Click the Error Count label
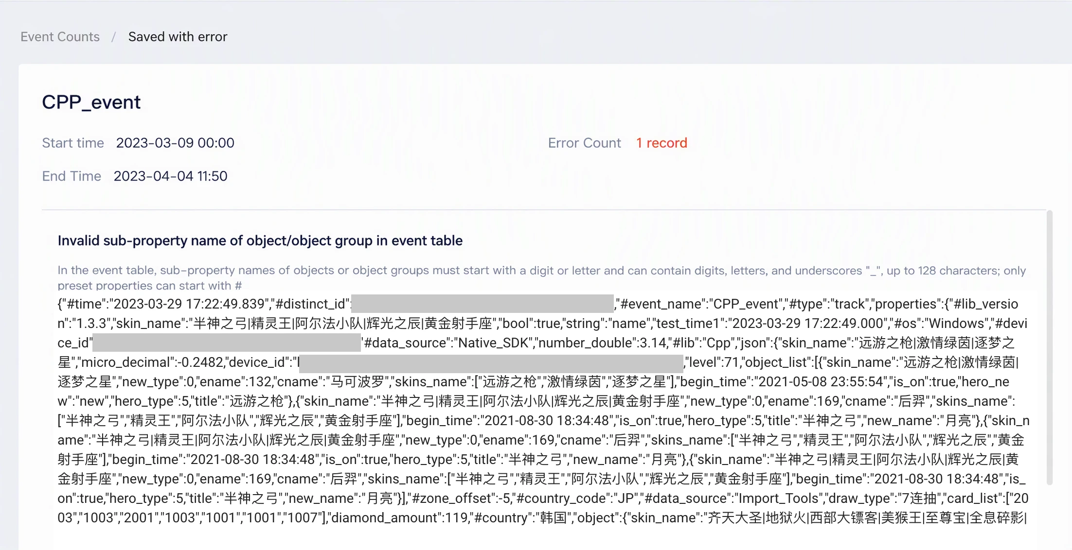 pos(584,143)
